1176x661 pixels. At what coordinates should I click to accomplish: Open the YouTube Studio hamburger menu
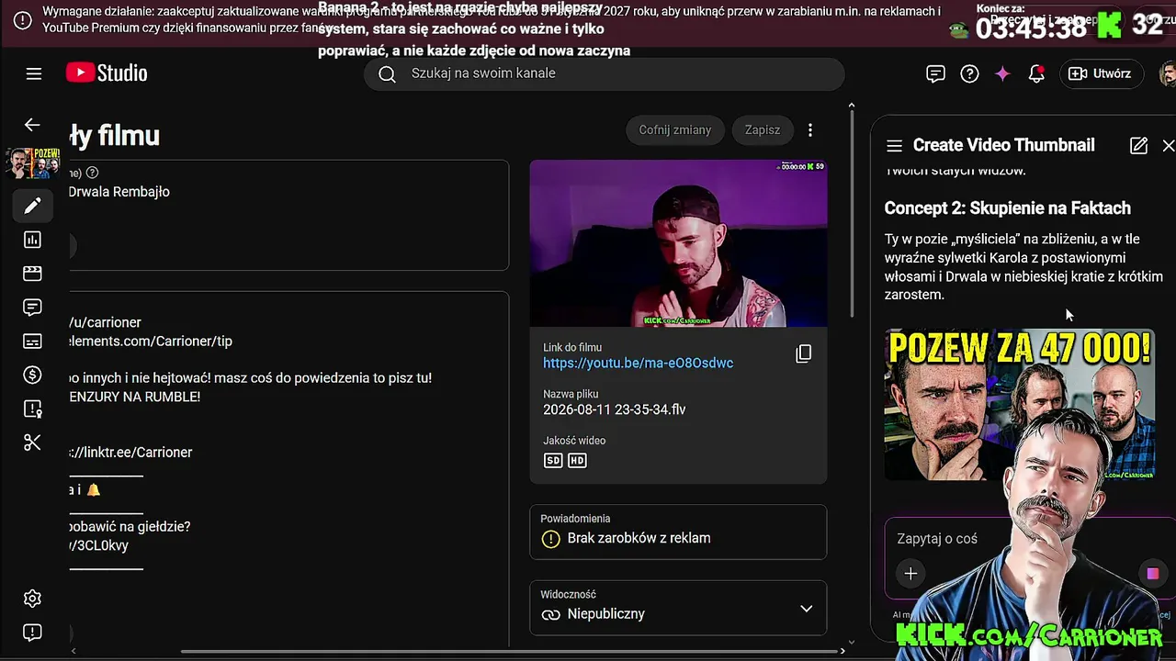pyautogui.click(x=34, y=73)
